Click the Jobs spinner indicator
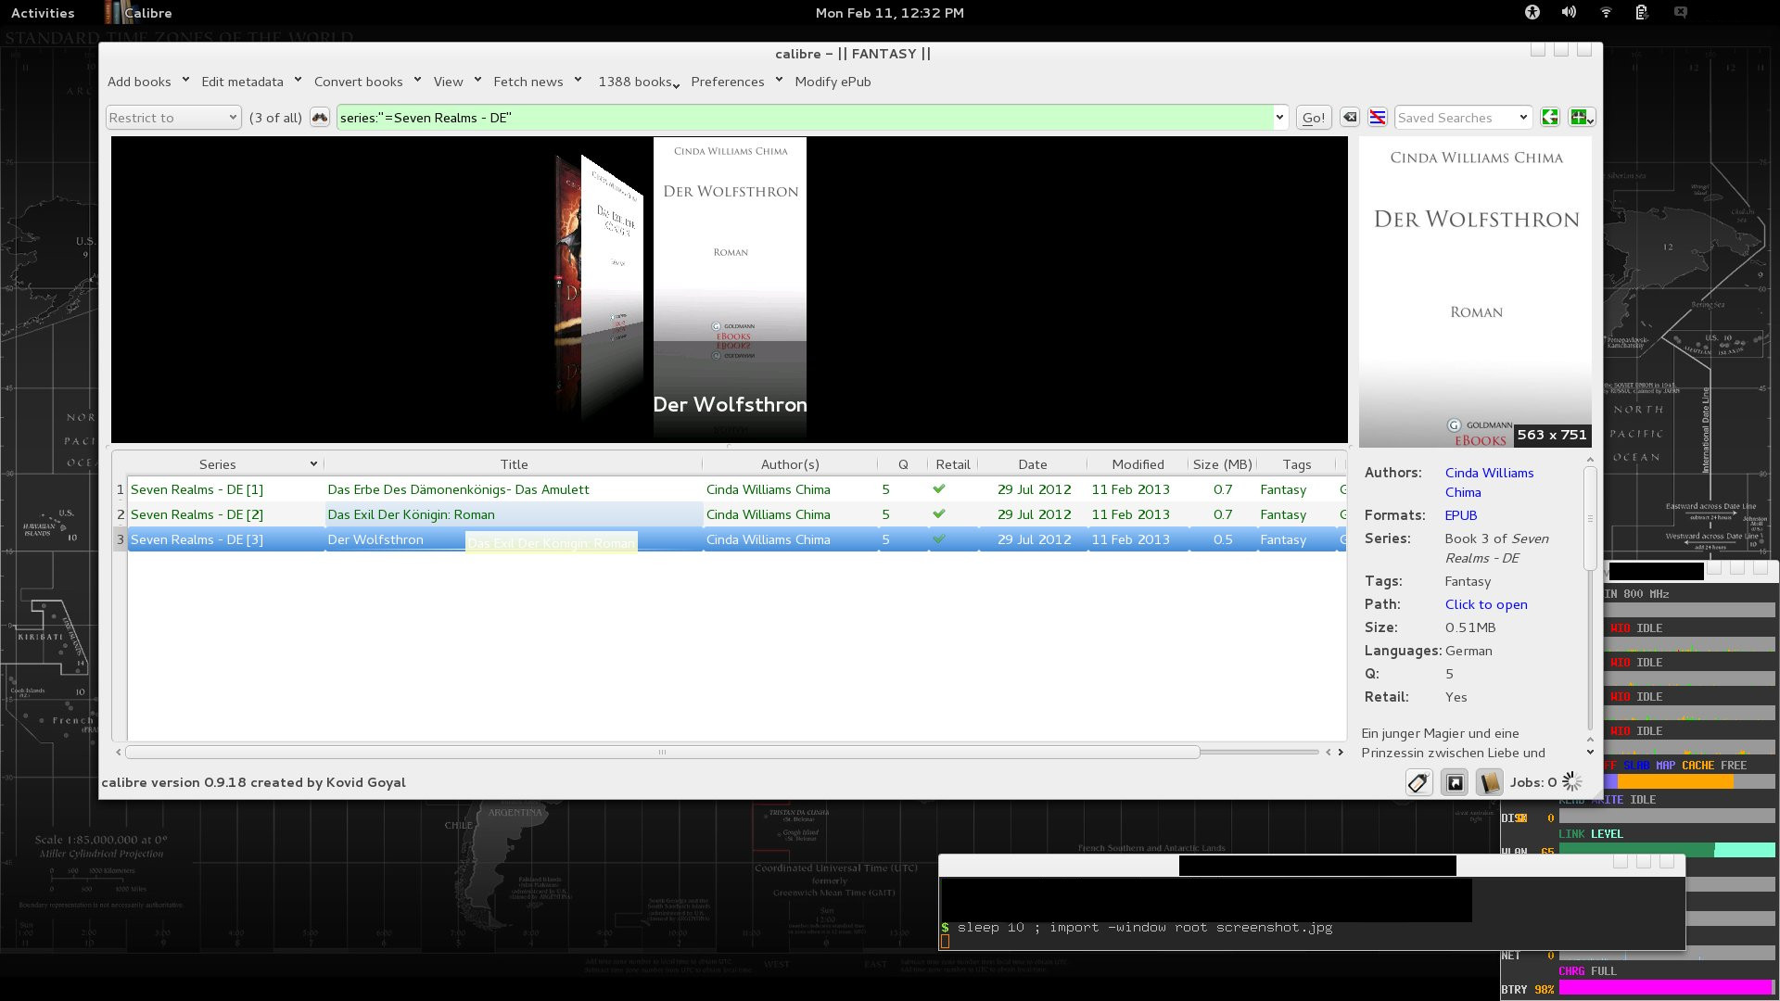The image size is (1780, 1001). pos(1571,782)
